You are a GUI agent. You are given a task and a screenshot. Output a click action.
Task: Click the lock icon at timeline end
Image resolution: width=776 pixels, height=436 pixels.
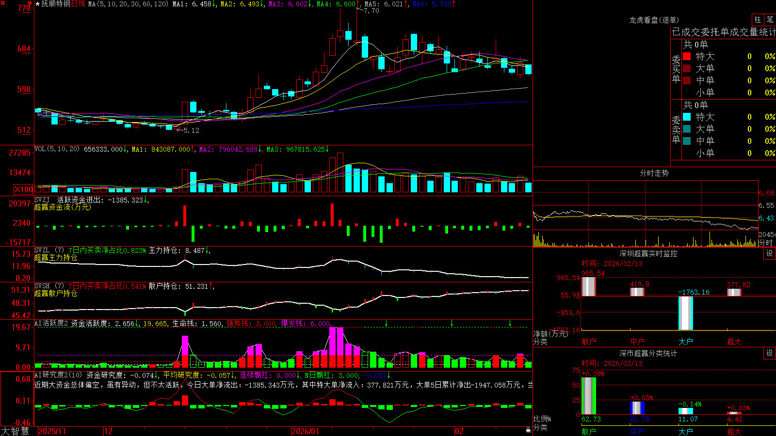point(528,430)
